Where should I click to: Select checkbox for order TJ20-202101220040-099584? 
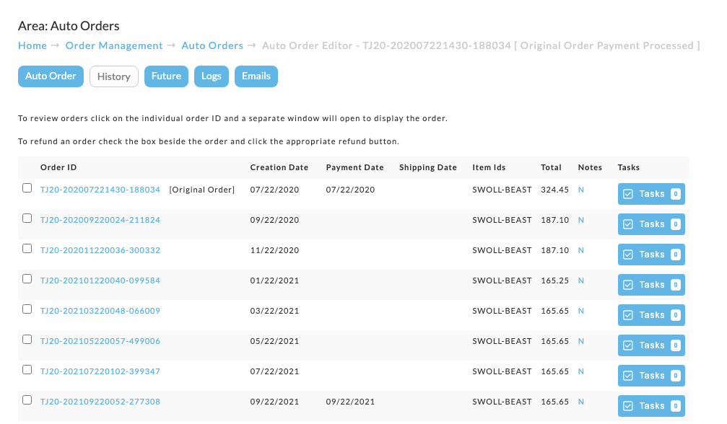pyautogui.click(x=27, y=278)
